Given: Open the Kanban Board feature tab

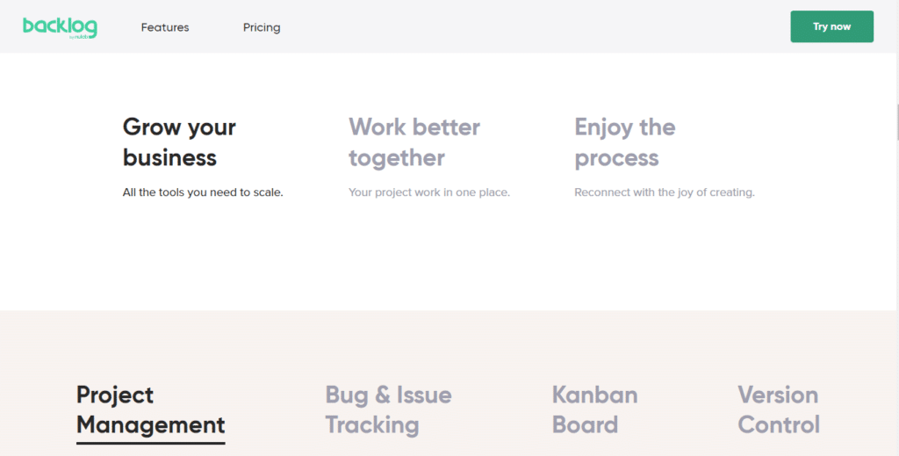Looking at the screenshot, I should [594, 410].
